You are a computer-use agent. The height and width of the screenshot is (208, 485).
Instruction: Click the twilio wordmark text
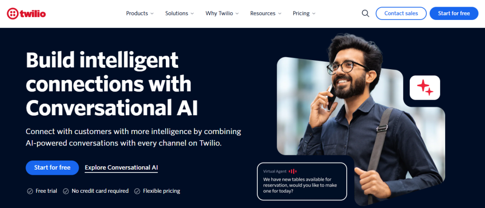33,14
